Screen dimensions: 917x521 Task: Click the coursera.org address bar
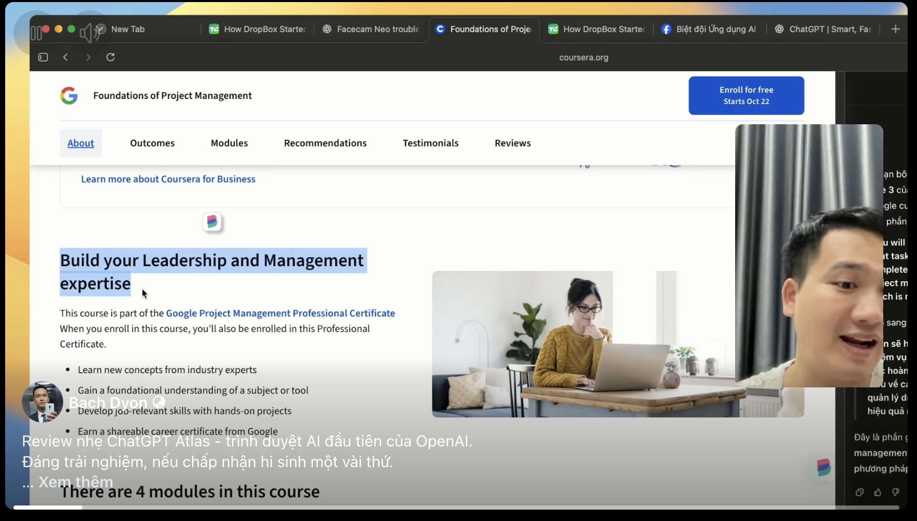[x=583, y=57]
